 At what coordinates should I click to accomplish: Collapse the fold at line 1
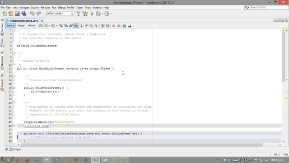(14, 30)
